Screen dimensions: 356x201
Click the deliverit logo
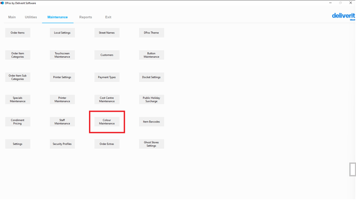343,17
